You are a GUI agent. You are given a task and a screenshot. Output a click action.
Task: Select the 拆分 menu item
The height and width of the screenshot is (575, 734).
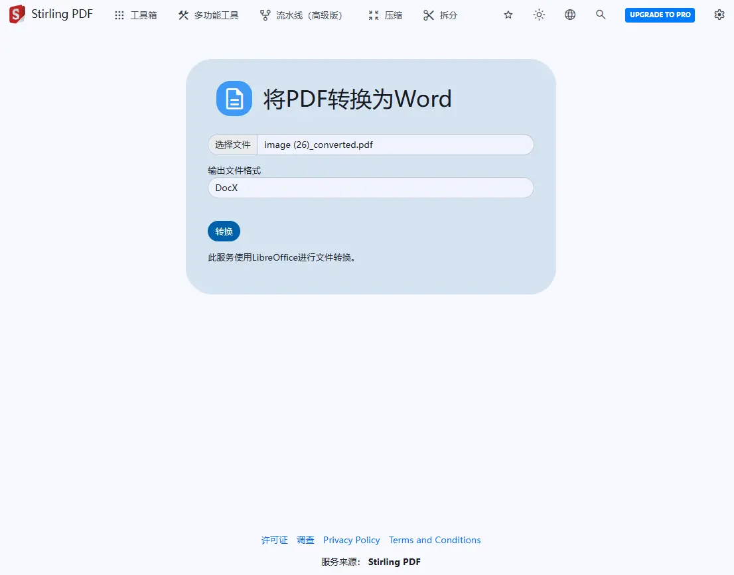[449, 14]
